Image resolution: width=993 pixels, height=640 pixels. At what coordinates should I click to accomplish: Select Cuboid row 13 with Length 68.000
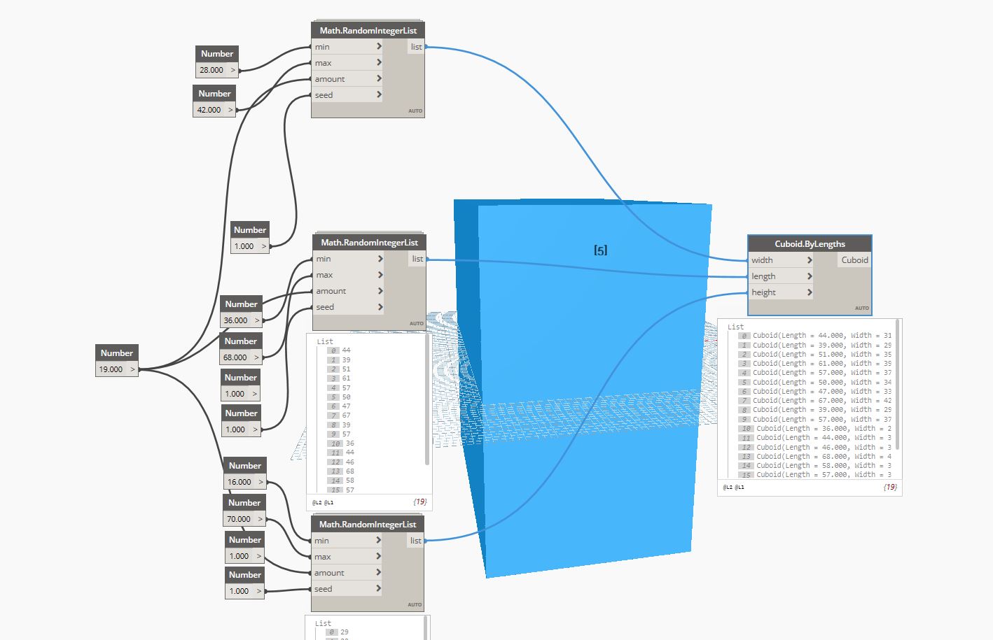tap(815, 456)
